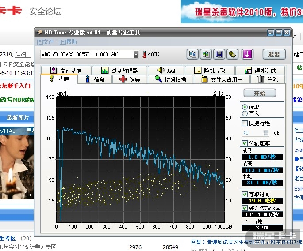Open the 文件 file menu
The width and height of the screenshot is (303, 251).
tap(46, 42)
